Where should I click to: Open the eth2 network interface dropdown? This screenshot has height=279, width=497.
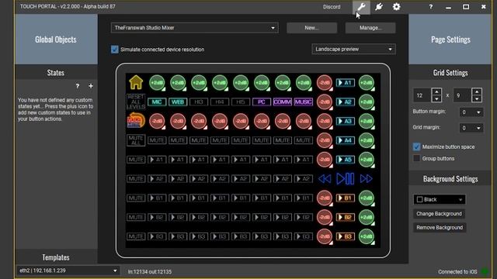click(x=68, y=270)
